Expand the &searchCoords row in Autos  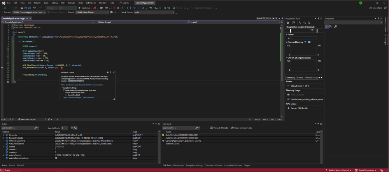tap(4, 138)
